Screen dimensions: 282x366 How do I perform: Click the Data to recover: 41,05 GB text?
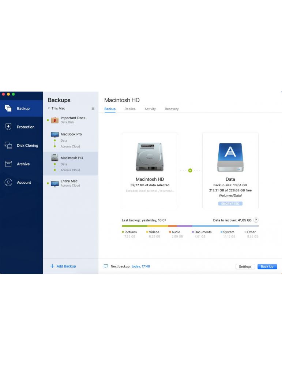click(232, 220)
